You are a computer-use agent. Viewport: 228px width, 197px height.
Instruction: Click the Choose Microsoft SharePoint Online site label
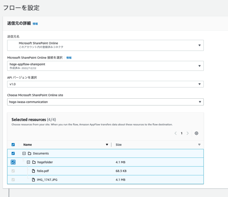click(x=35, y=95)
